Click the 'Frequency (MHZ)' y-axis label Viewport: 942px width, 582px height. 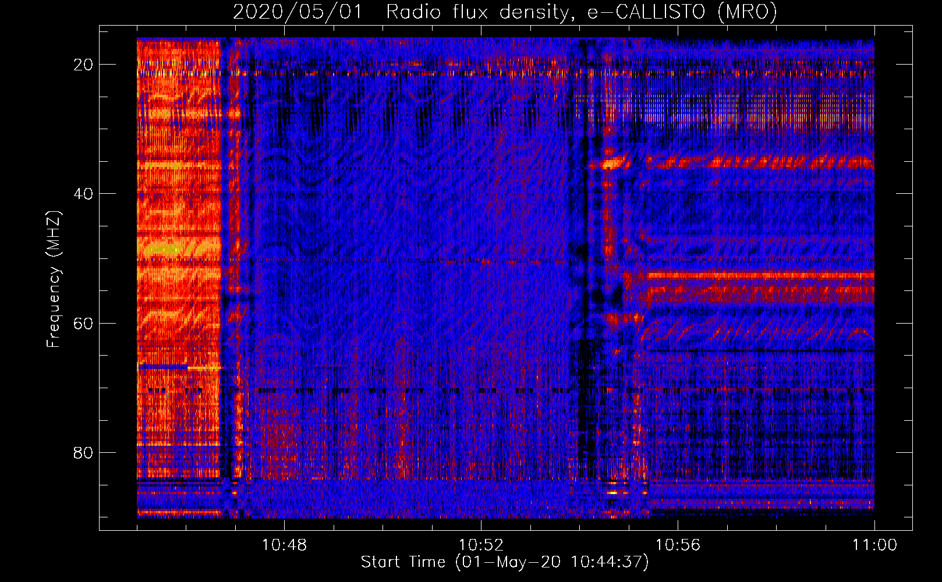pyautogui.click(x=54, y=279)
